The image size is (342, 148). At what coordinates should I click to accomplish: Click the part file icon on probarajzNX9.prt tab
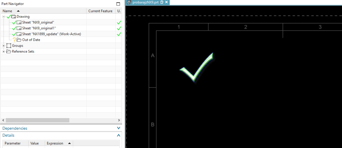(x=129, y=2)
